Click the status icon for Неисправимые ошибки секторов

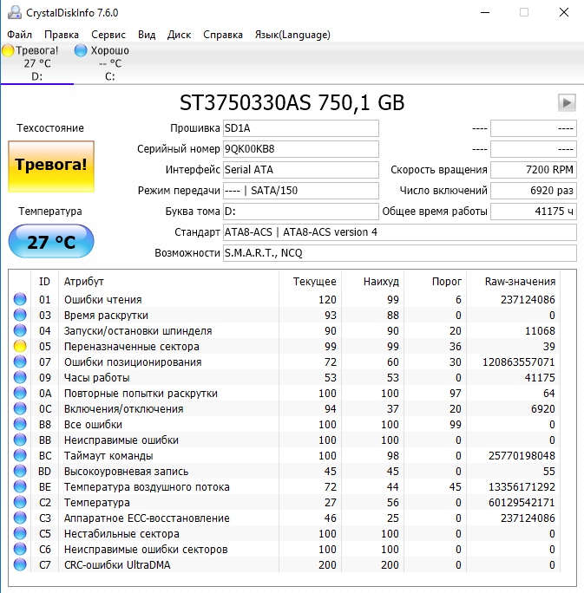[x=20, y=549]
